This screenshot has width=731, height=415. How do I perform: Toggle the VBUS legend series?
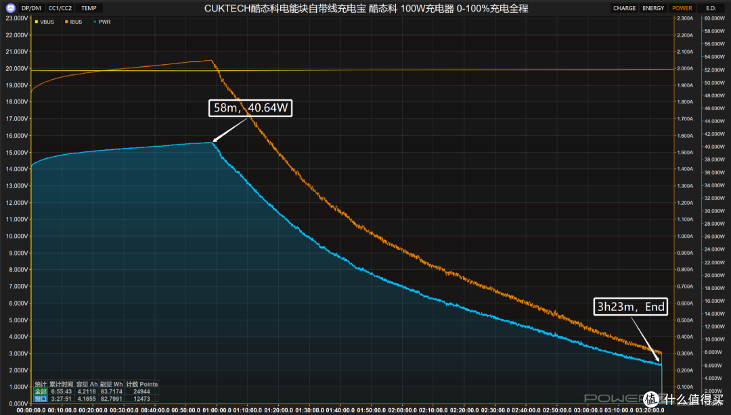(x=44, y=22)
